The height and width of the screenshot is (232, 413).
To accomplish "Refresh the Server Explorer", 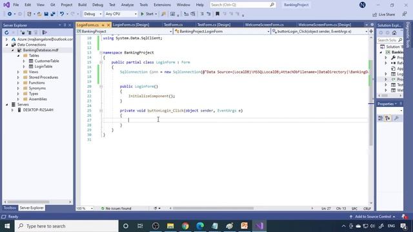I will (x=6, y=33).
